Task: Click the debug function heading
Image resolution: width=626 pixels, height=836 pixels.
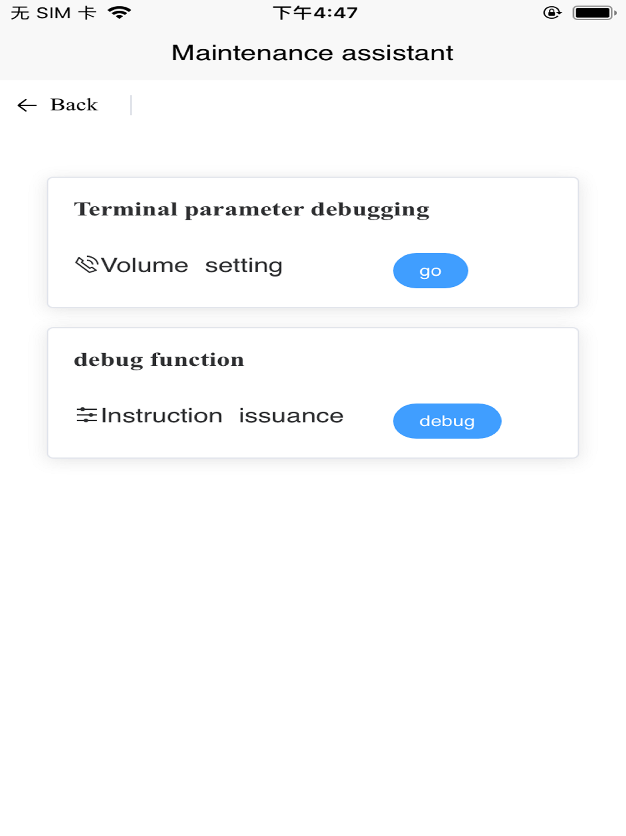Action: (159, 360)
